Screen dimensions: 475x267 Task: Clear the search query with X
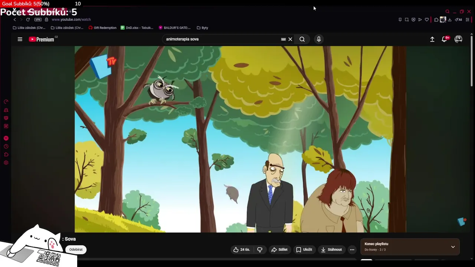point(290,39)
